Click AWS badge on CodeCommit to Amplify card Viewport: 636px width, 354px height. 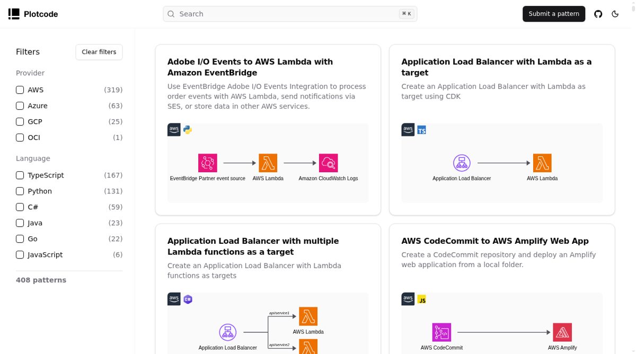tap(408, 299)
